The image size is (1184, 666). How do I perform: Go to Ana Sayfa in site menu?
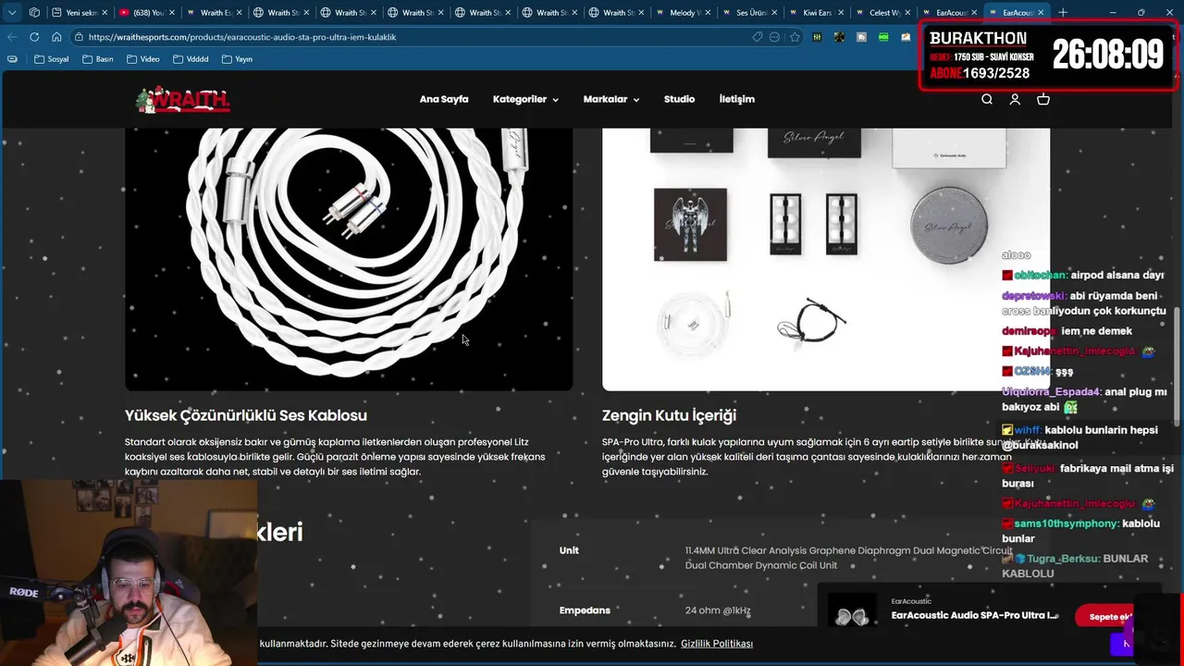[x=444, y=99]
